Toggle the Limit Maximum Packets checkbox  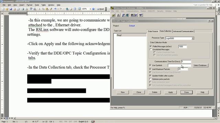click(x=150, y=69)
